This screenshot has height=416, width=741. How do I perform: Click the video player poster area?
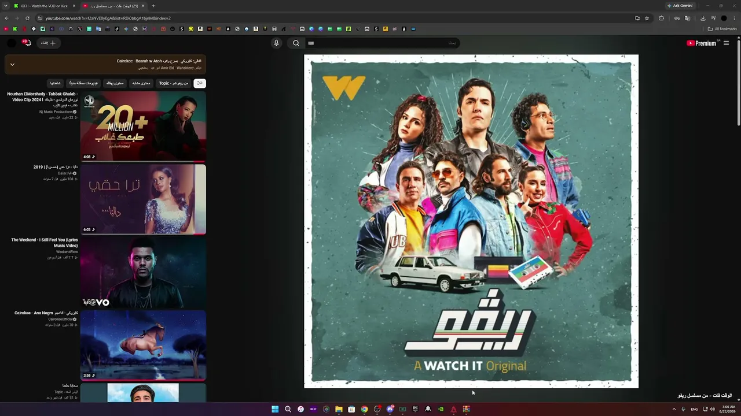point(471,221)
